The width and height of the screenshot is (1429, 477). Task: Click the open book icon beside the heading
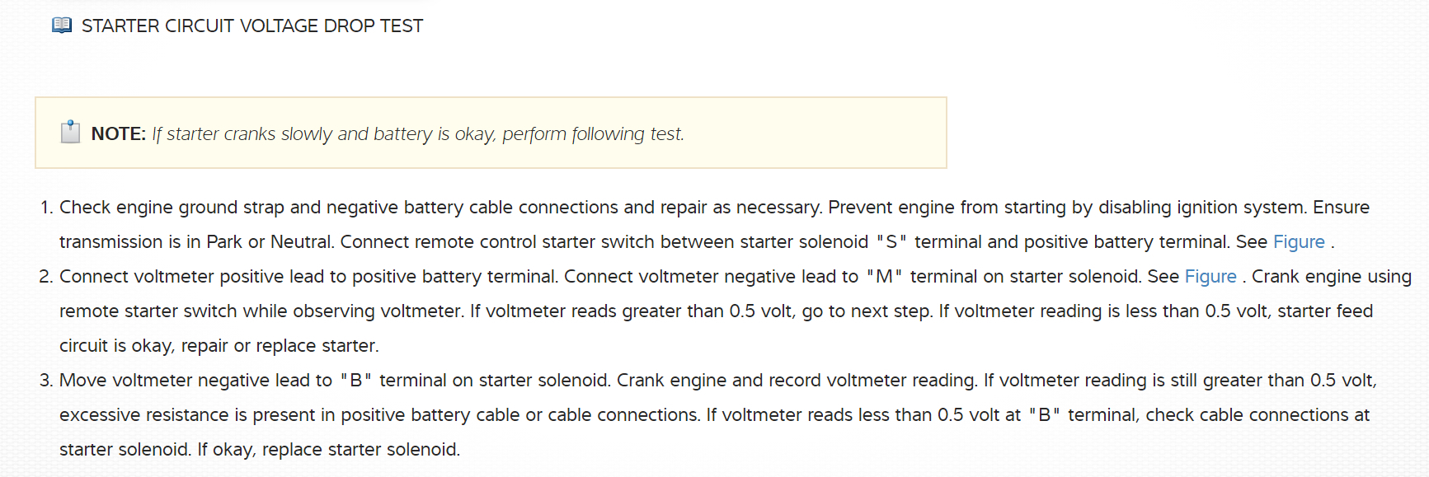point(62,26)
